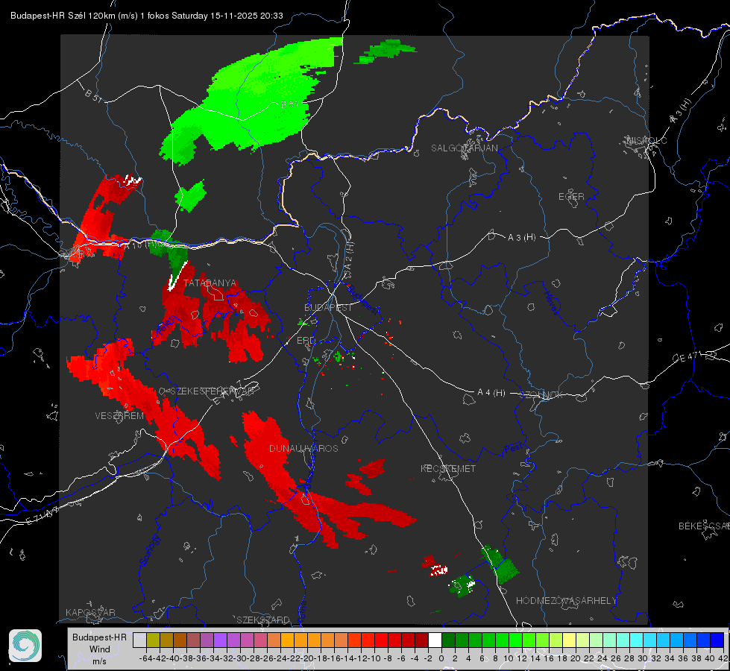This screenshot has width=730, height=671.
Task: Select the SZÉKESFEHÉRVÁR label
Action: (213, 391)
